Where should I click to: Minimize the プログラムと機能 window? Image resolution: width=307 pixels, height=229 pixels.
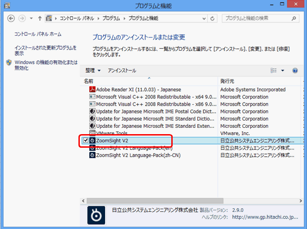271,5
